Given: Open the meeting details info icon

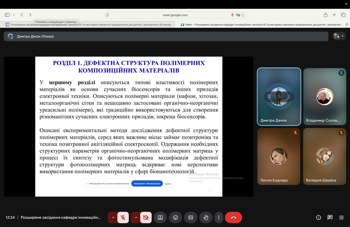Looking at the screenshot, I should pos(318,217).
